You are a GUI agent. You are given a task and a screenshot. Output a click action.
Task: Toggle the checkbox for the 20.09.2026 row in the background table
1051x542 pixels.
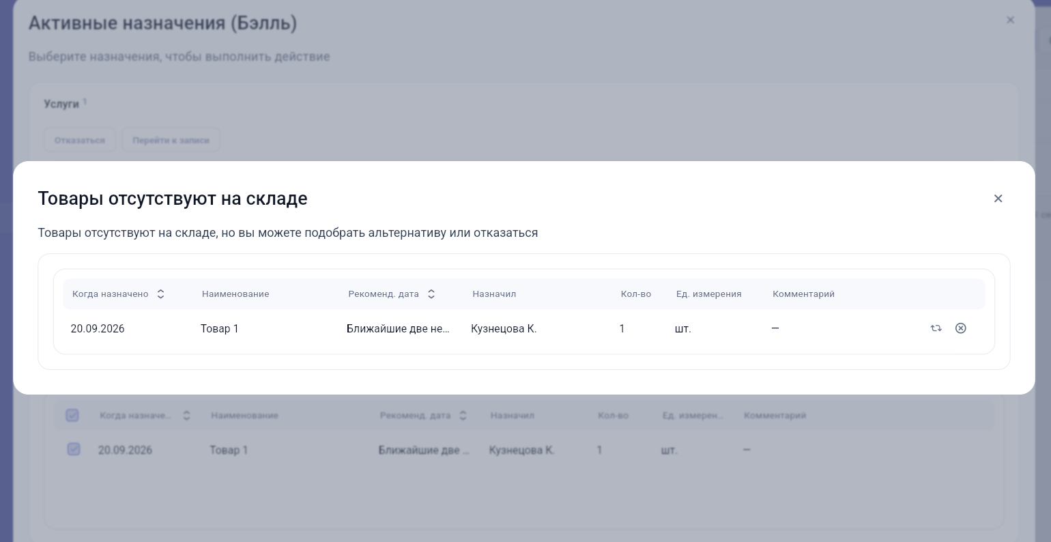tap(74, 449)
